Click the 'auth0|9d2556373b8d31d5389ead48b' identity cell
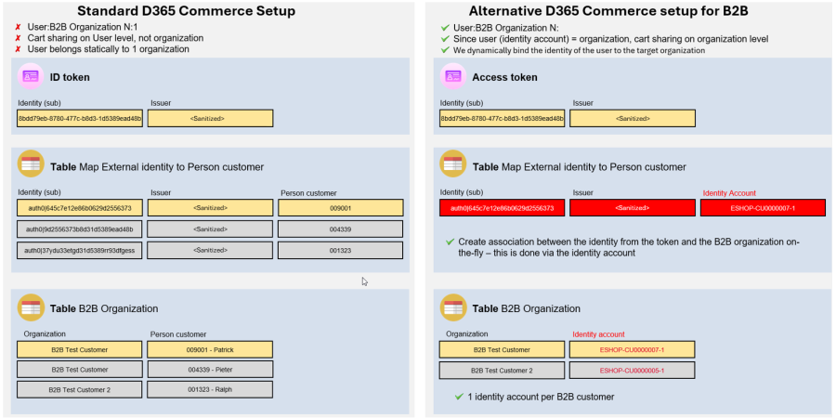836x418 pixels. 80,229
